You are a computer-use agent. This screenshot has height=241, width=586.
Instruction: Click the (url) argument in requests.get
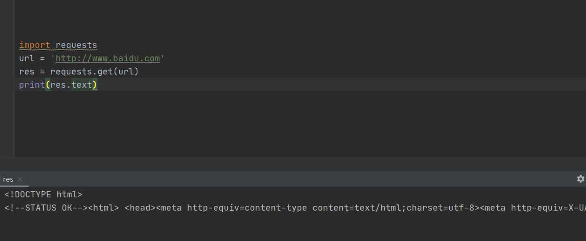[128, 72]
